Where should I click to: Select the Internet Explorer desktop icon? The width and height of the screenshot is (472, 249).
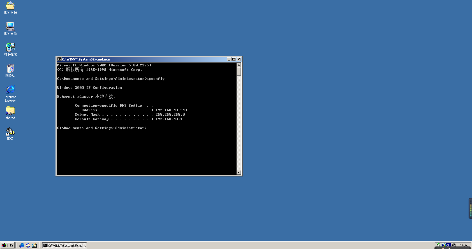point(10,94)
